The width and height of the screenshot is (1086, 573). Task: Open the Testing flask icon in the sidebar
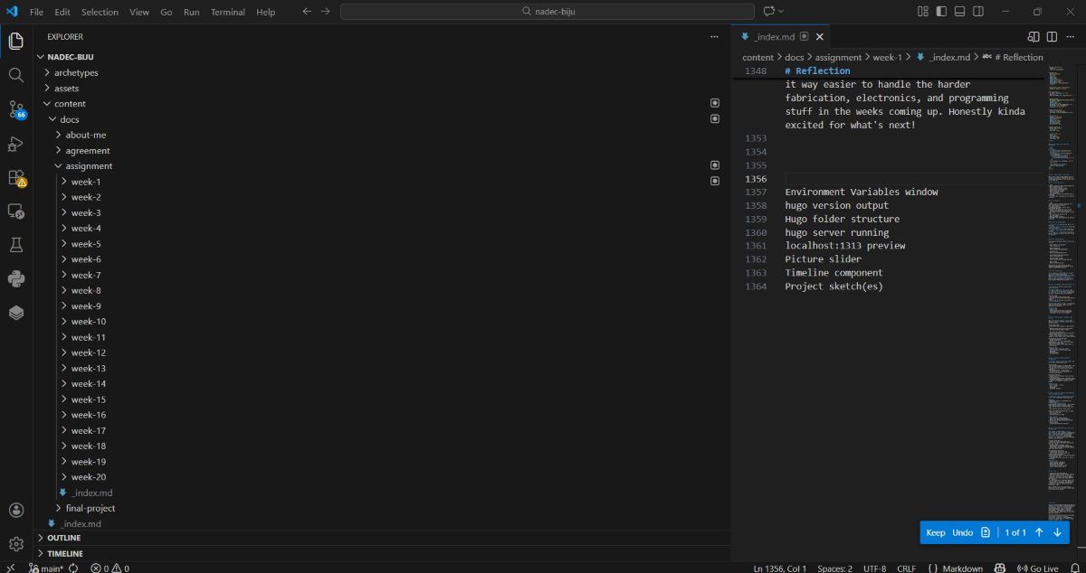pos(15,244)
